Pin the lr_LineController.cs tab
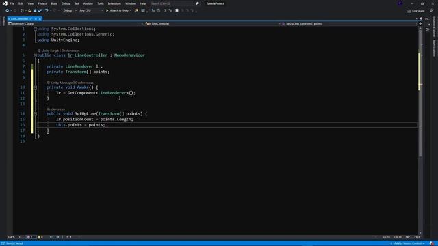 click(36, 18)
